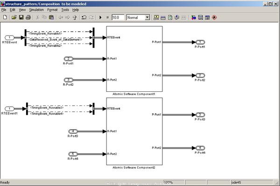The height and width of the screenshot is (186, 280).
Task: Minimize the Simulink model window
Action: tap(266, 4)
